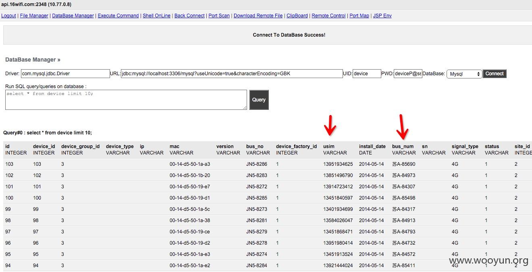Image resolution: width=532 pixels, height=272 pixels.
Task: Click the device_factory_id column header
Action: point(296,146)
